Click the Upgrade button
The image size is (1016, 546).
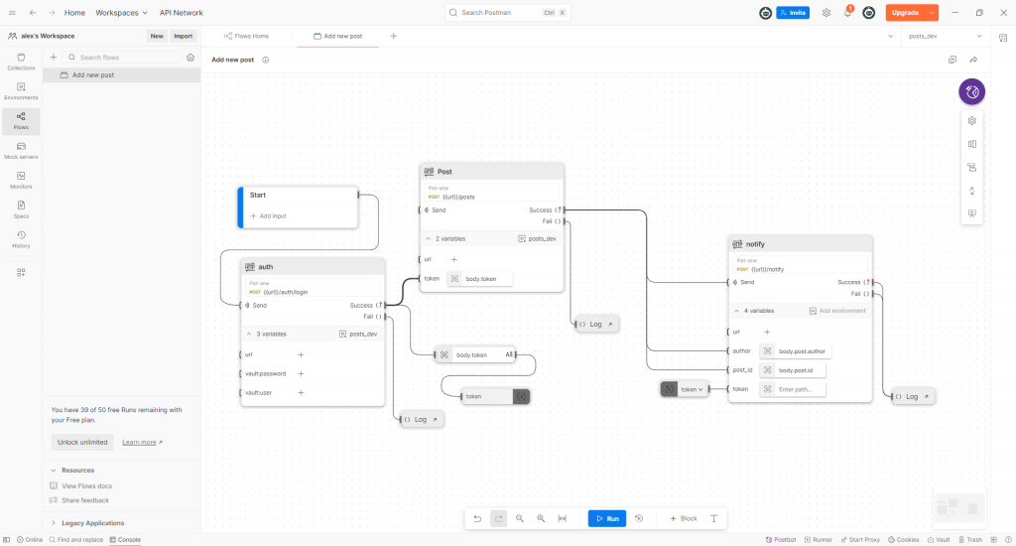click(905, 12)
